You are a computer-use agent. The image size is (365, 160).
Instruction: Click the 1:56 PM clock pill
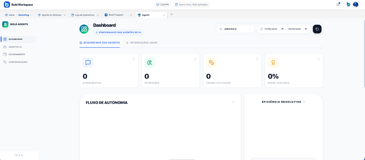pos(163,4)
